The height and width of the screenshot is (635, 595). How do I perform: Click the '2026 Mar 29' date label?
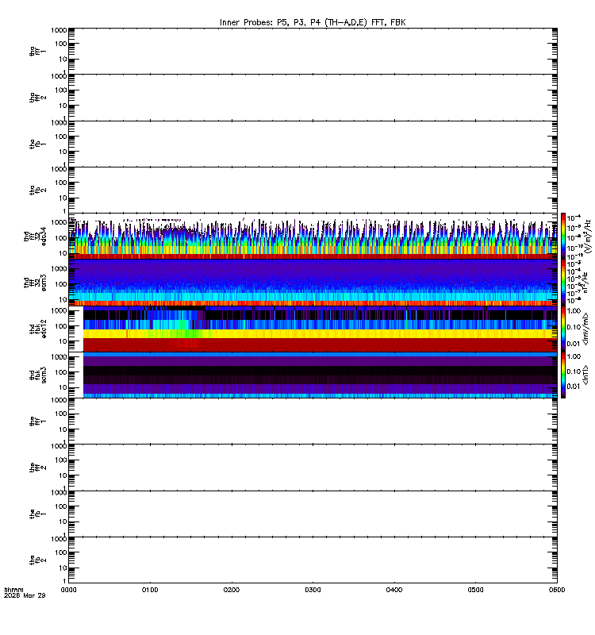pos(25,596)
